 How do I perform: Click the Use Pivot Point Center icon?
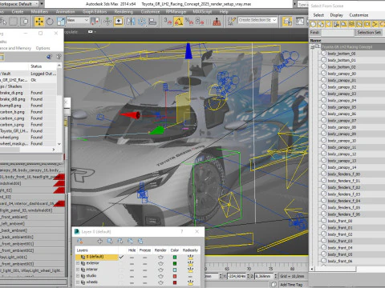(x=95, y=22)
